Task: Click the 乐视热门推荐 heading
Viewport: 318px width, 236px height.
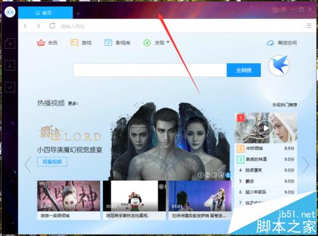Action: tap(285, 105)
